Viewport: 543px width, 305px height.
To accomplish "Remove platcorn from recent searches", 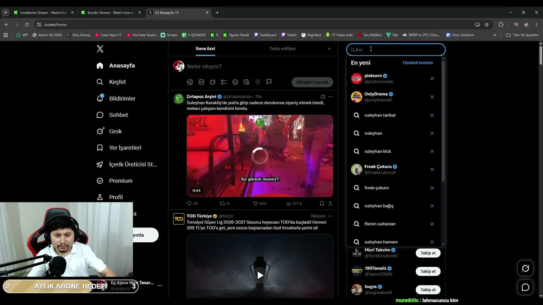I will (x=432, y=78).
